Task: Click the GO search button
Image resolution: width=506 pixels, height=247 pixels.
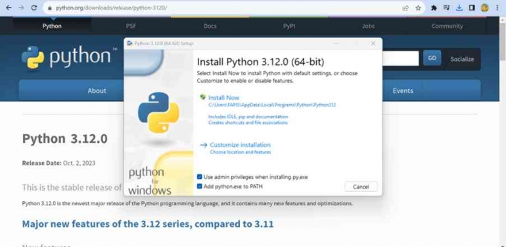Action: [432, 58]
